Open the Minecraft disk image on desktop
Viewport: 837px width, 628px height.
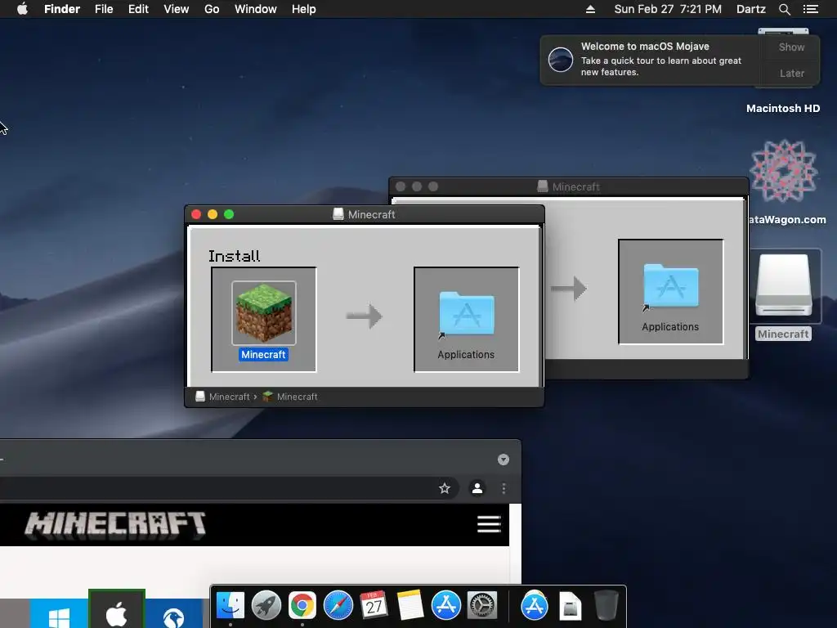tap(784, 285)
